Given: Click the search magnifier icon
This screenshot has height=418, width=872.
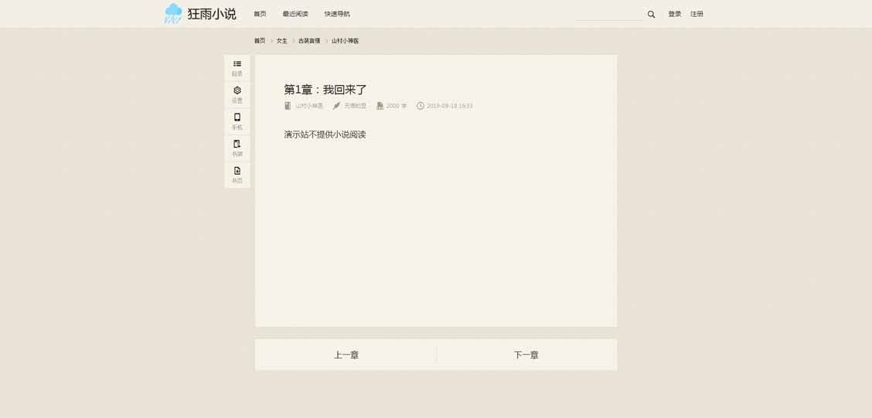Looking at the screenshot, I should 651,15.
